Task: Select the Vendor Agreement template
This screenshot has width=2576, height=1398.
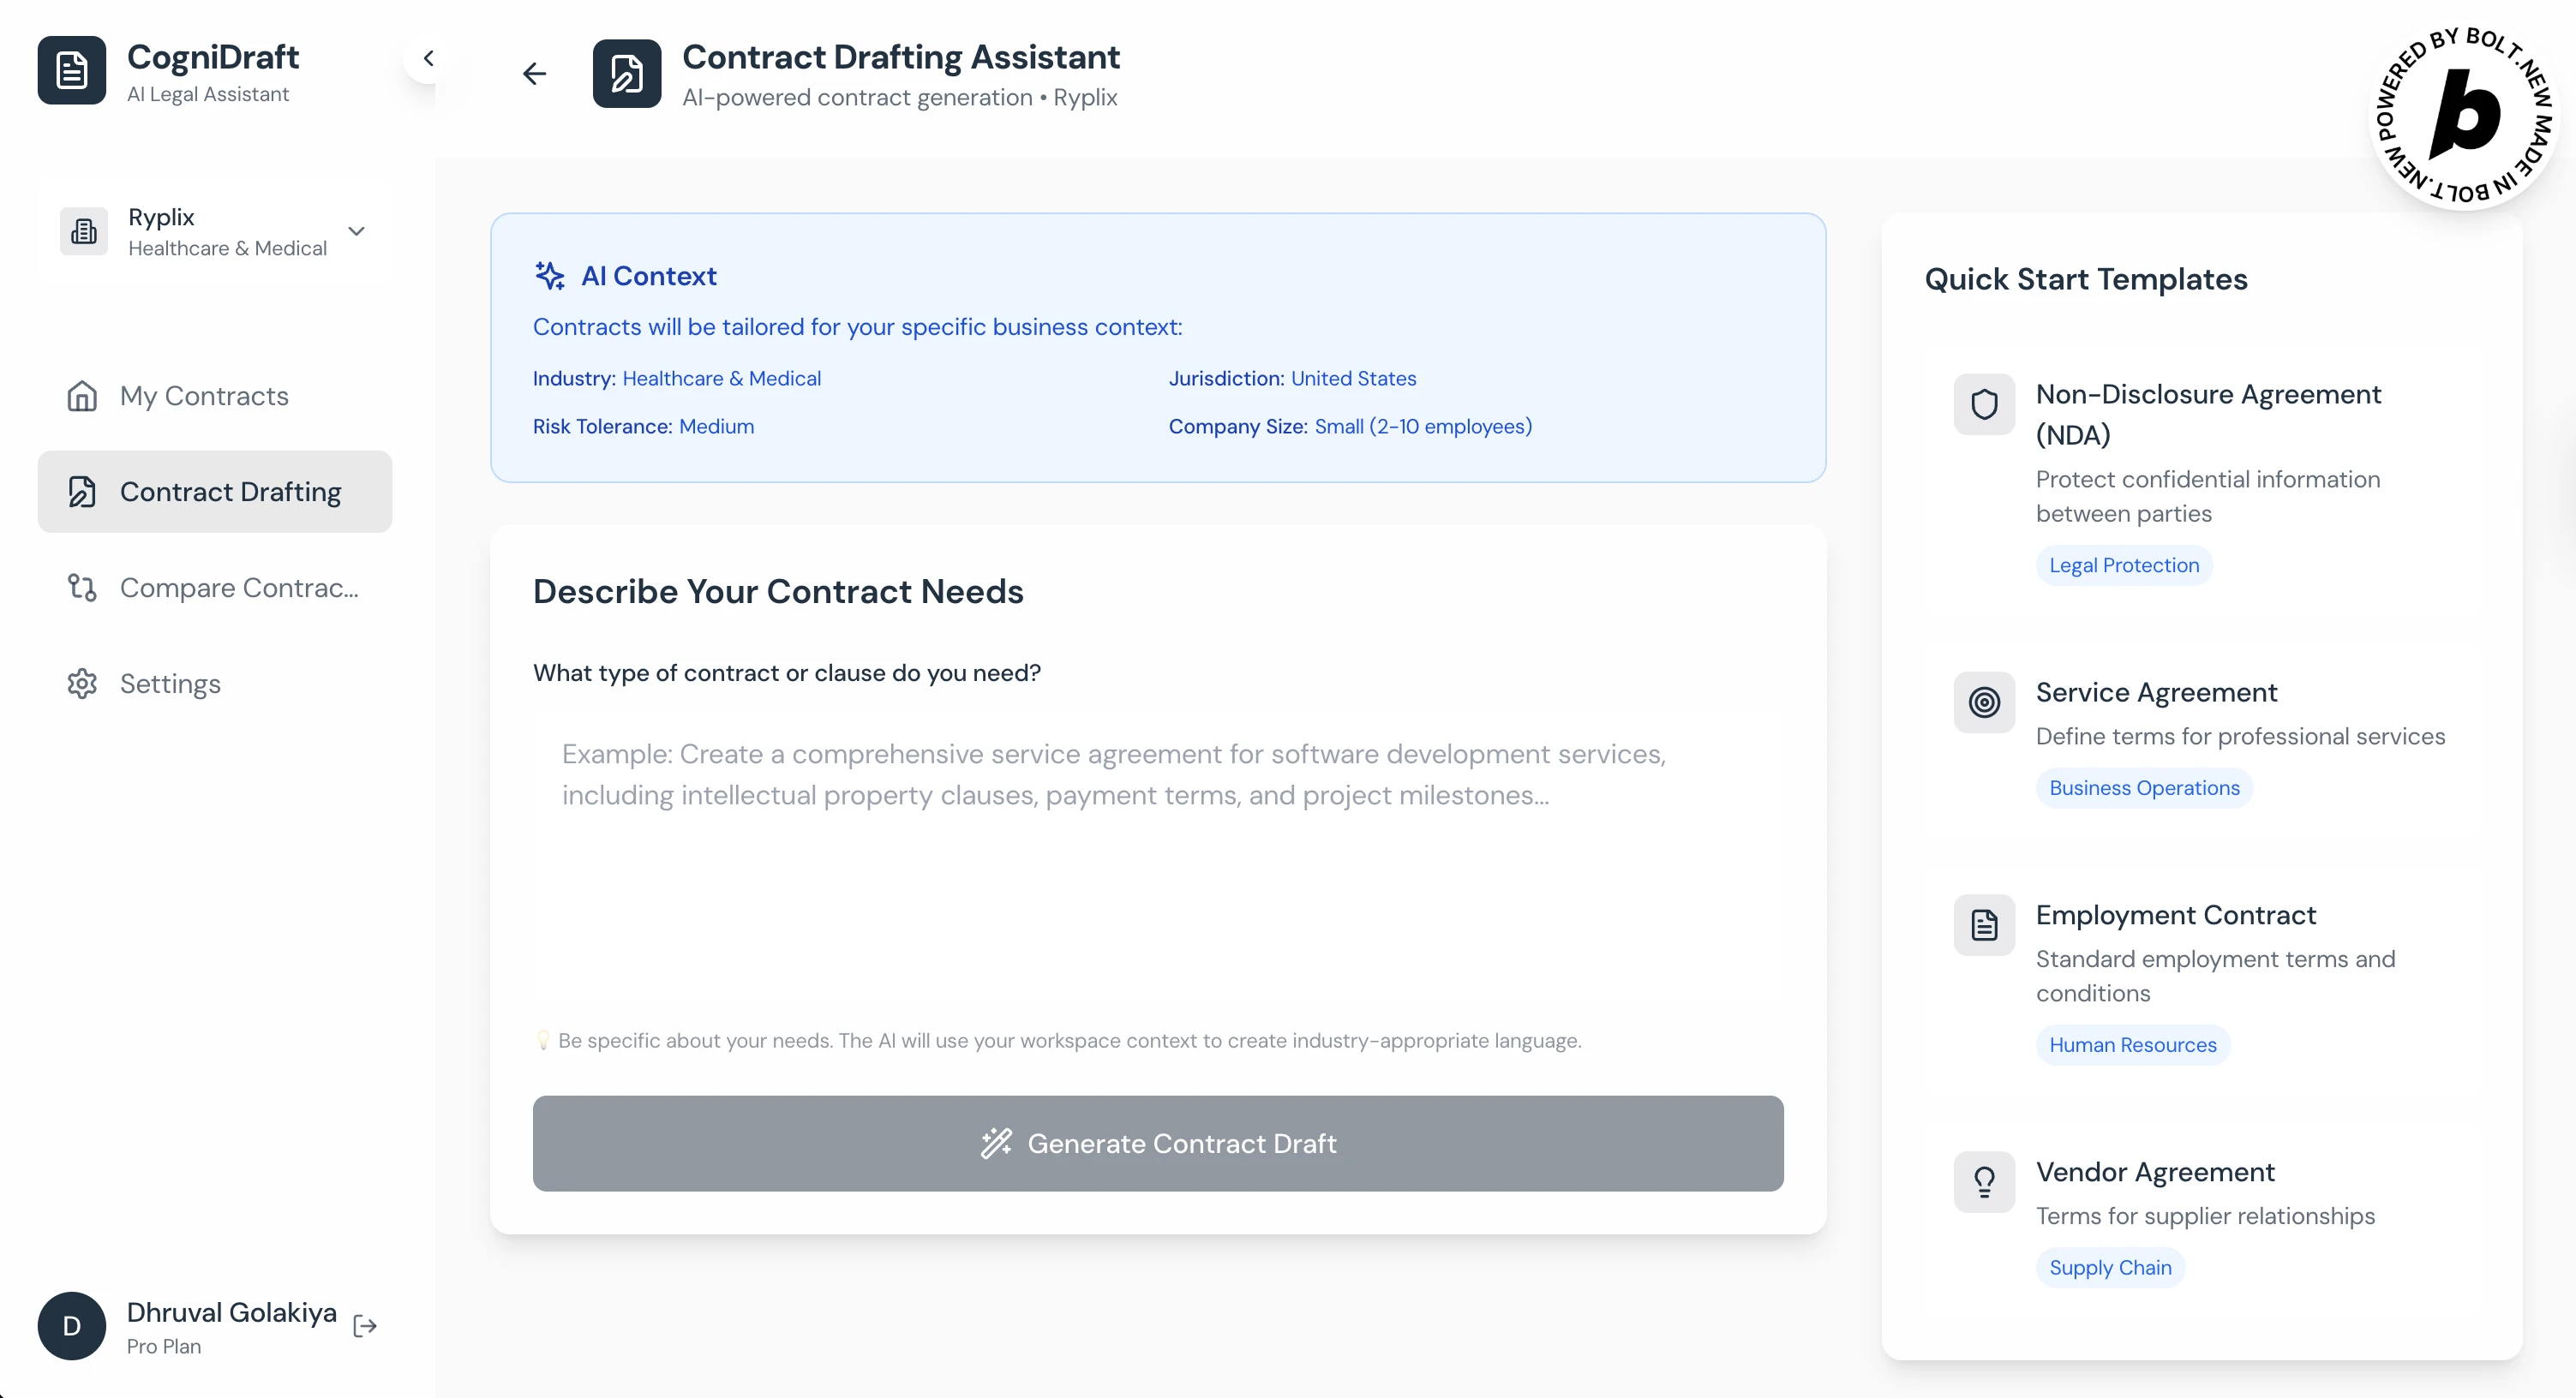Action: coord(2155,1172)
